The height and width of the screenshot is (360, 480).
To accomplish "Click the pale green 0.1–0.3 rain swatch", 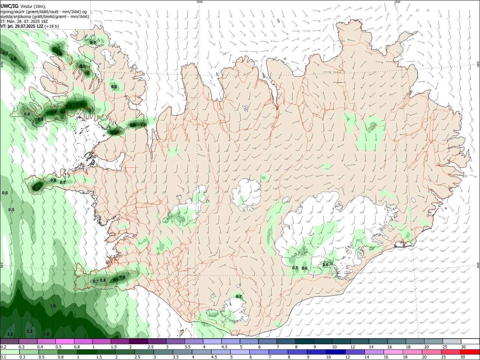I will coord(10,352).
